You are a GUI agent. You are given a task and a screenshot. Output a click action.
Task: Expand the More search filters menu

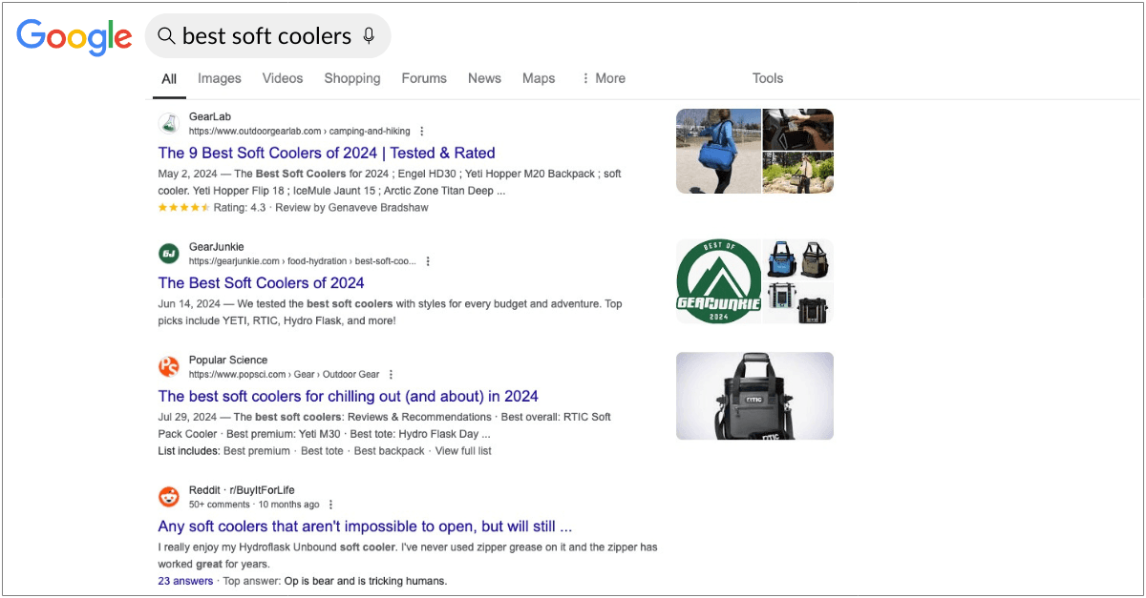(x=603, y=78)
